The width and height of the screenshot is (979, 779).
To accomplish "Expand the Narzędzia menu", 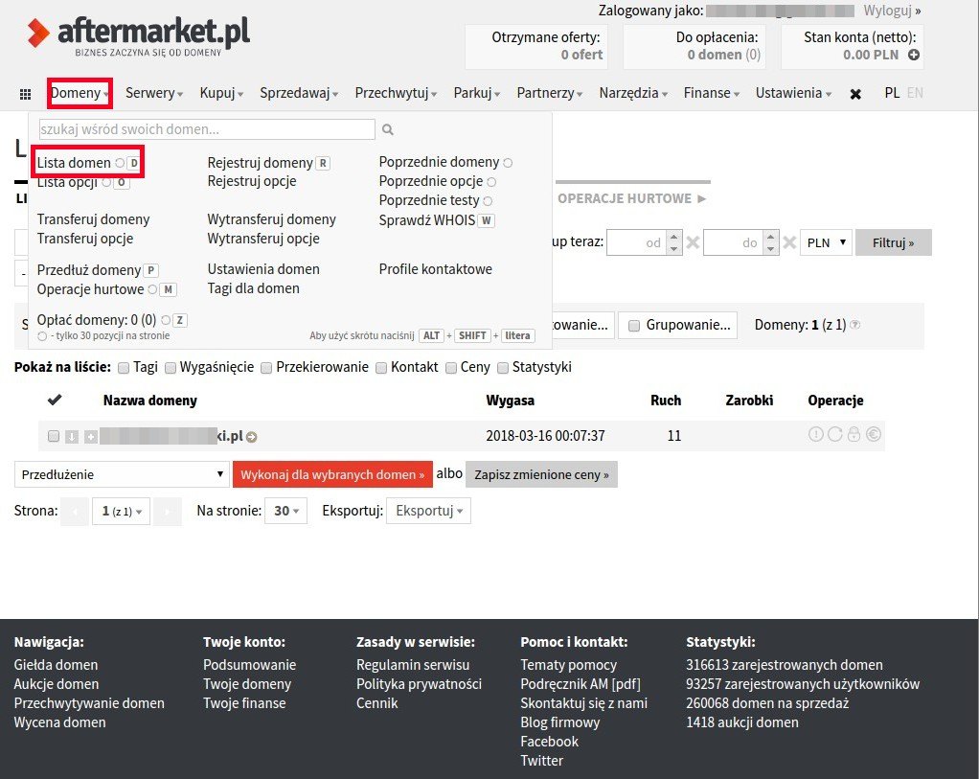I will [x=634, y=93].
